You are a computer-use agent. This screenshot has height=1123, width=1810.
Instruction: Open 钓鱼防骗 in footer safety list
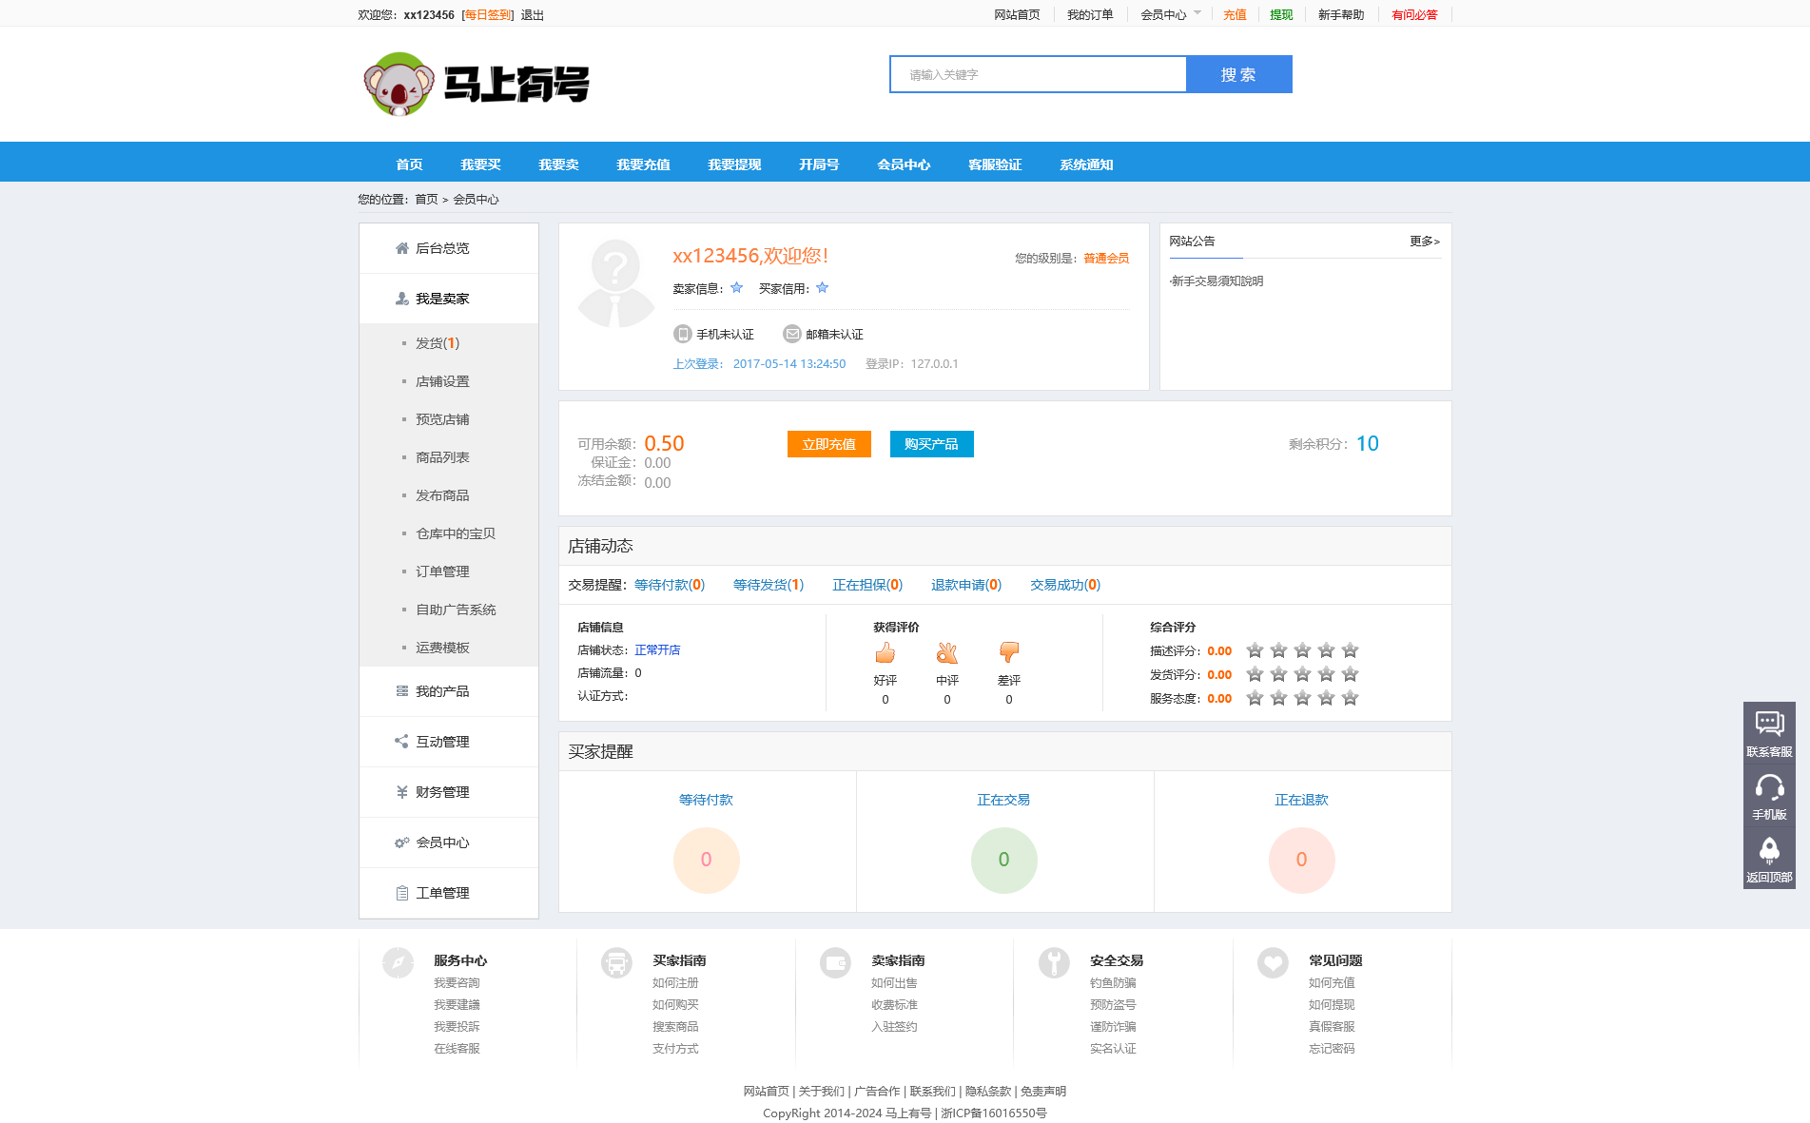(x=1113, y=983)
